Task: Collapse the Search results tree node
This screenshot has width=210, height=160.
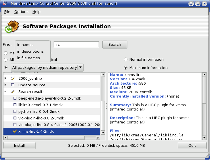Action: 5,92
